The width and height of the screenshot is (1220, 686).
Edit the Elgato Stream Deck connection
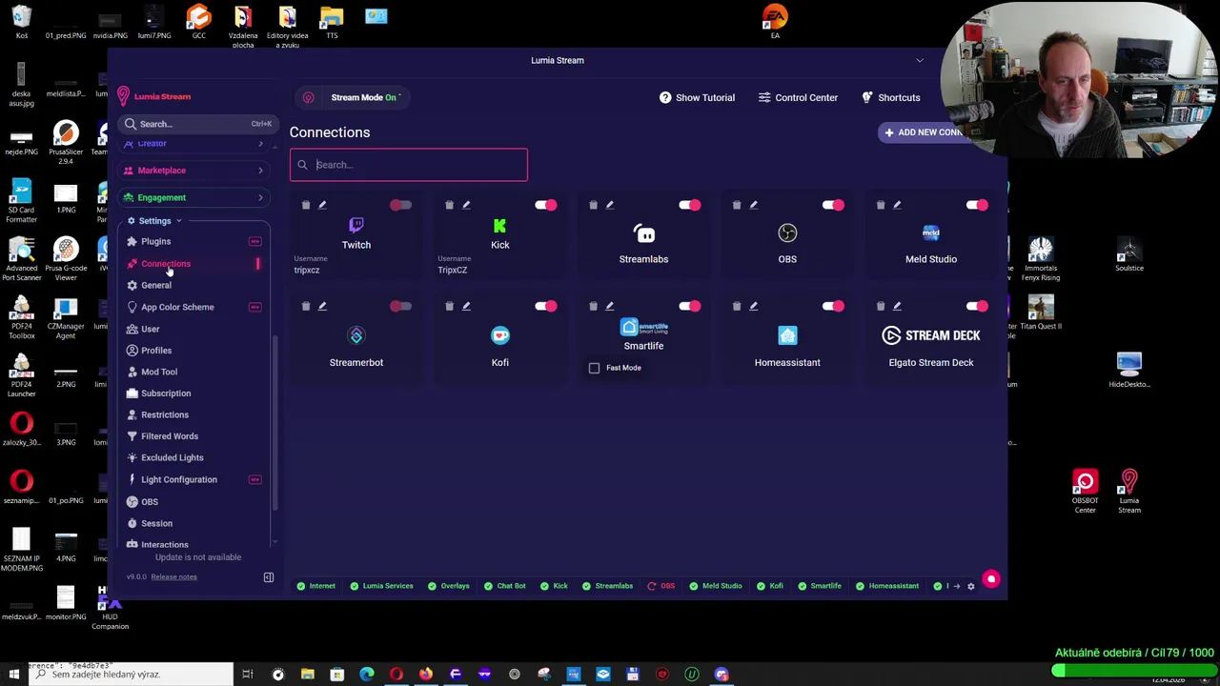point(897,306)
